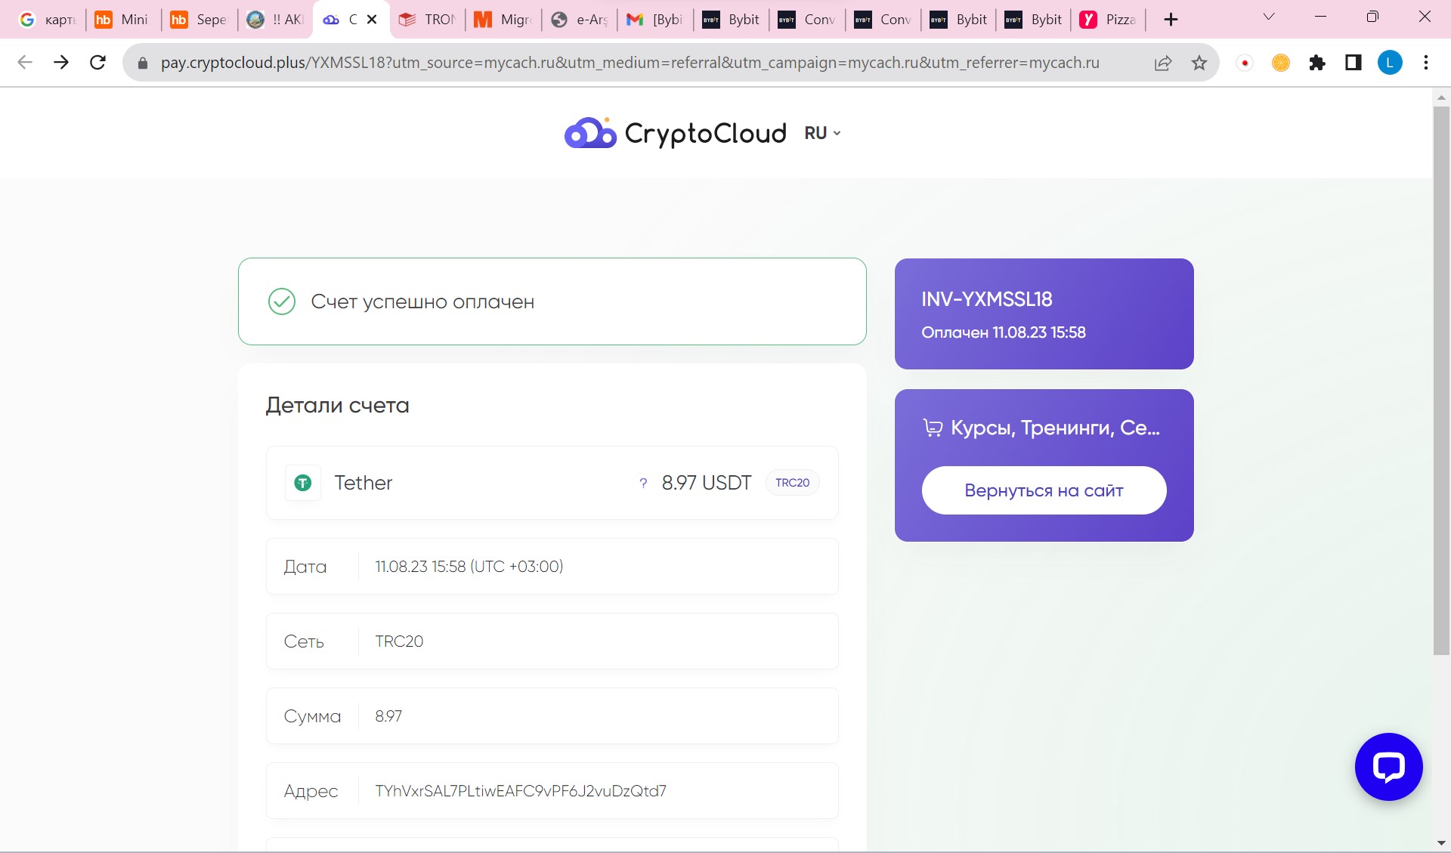Image resolution: width=1451 pixels, height=853 pixels.
Task: Switch to the Pizza tab
Action: [x=1108, y=20]
